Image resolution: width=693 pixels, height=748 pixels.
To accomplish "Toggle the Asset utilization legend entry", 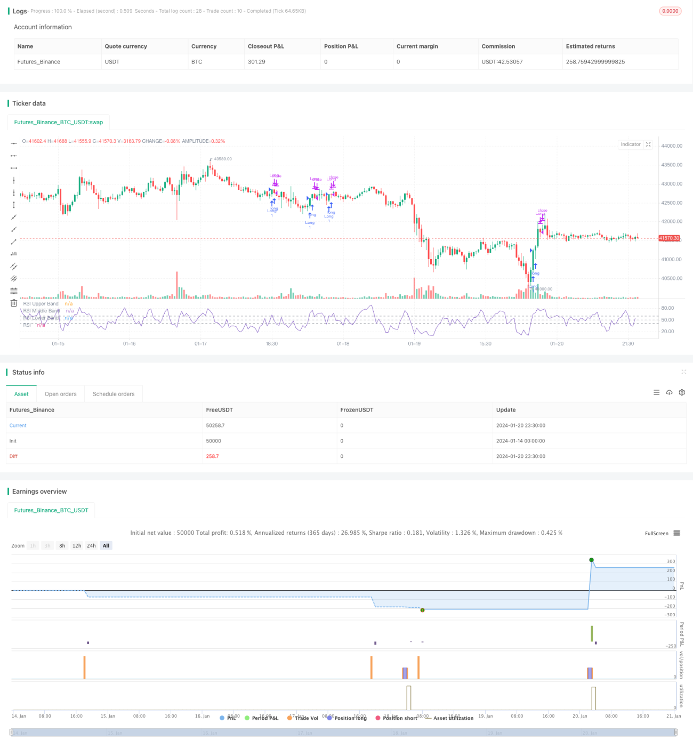I will pyautogui.click(x=449, y=718).
